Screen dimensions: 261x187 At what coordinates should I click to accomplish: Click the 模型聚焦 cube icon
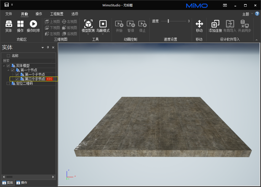coord(88,24)
